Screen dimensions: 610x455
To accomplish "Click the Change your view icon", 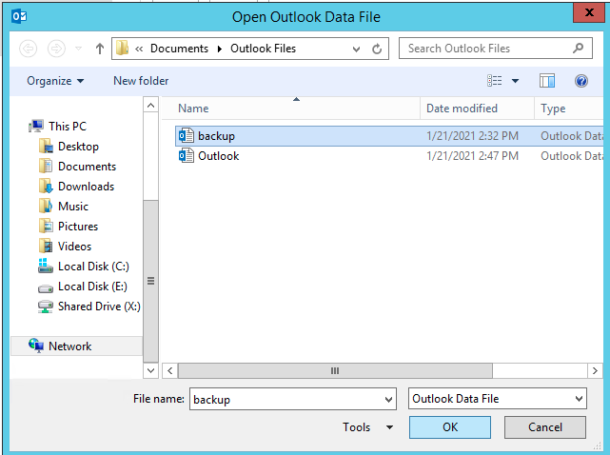I will 495,81.
